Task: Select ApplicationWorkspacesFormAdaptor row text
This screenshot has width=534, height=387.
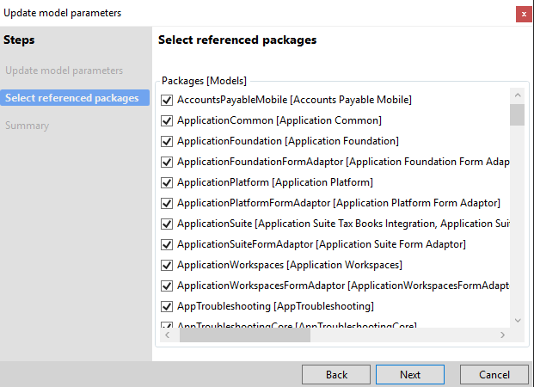Action: (343, 286)
